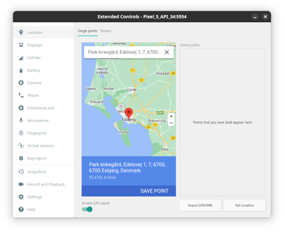This screenshot has width=284, height=232.
Task: Switch to the Routes tab
Action: point(106,31)
